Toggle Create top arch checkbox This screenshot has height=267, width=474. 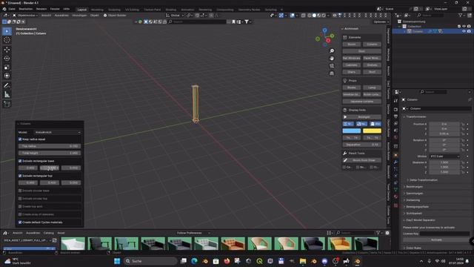point(20,206)
